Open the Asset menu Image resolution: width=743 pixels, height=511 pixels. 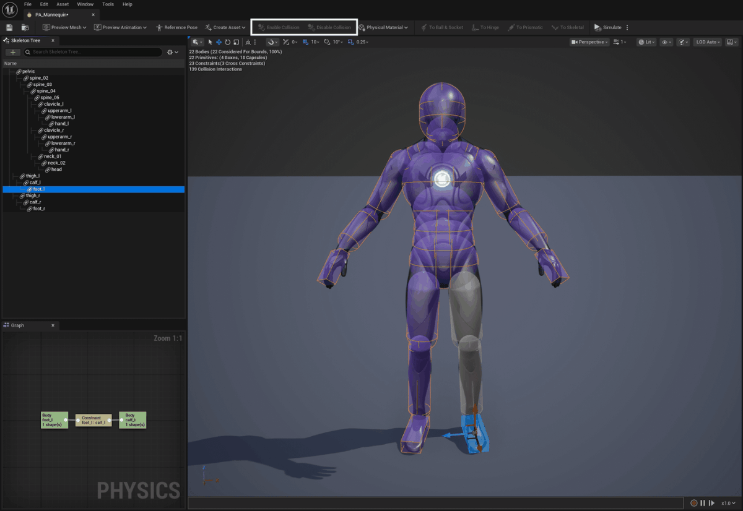tap(63, 4)
